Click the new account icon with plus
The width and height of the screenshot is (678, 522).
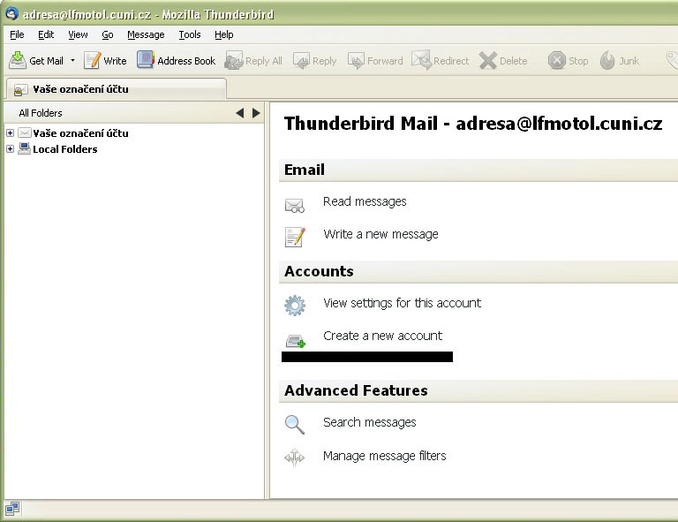pos(296,341)
